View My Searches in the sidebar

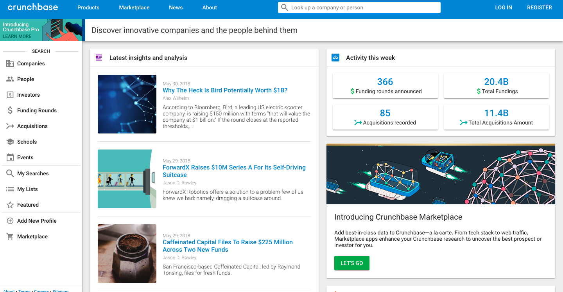coord(41,173)
